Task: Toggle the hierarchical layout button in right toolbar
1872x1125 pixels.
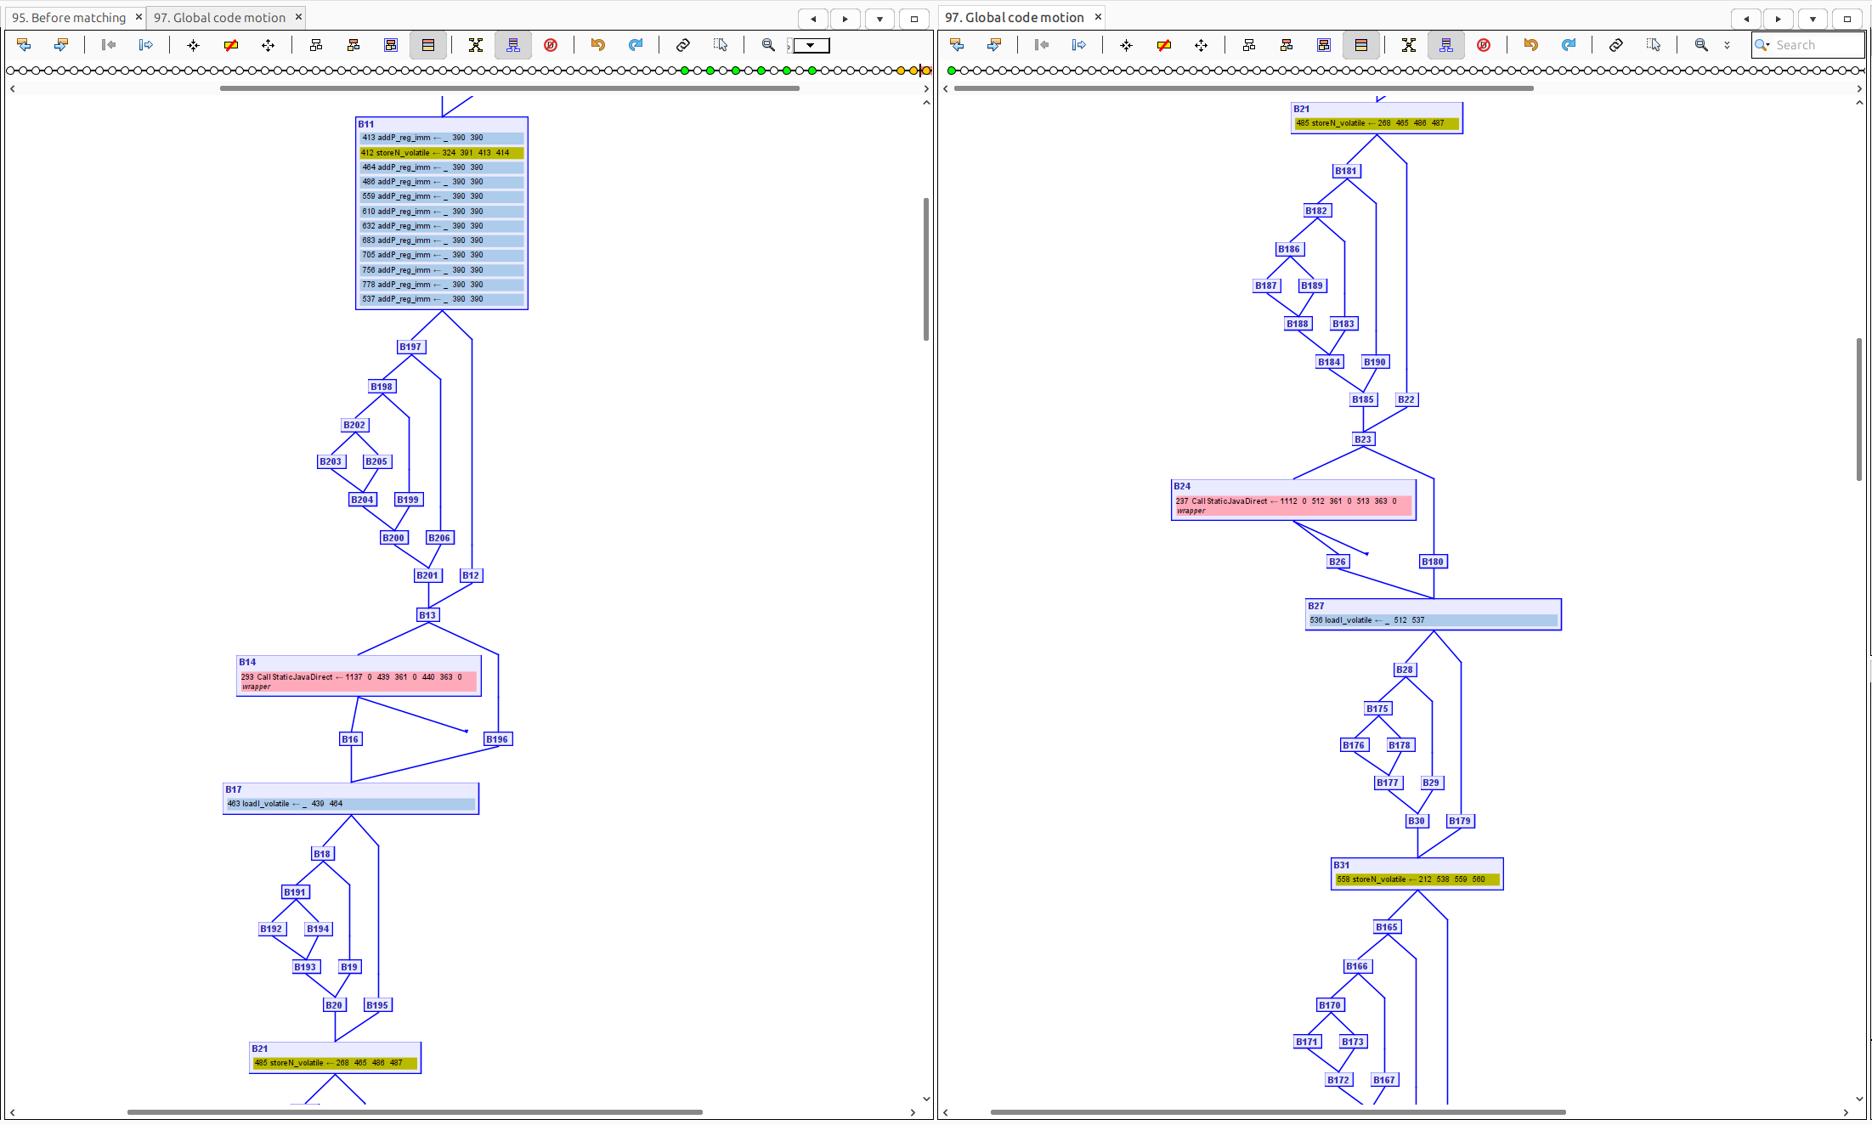Action: point(1248,45)
